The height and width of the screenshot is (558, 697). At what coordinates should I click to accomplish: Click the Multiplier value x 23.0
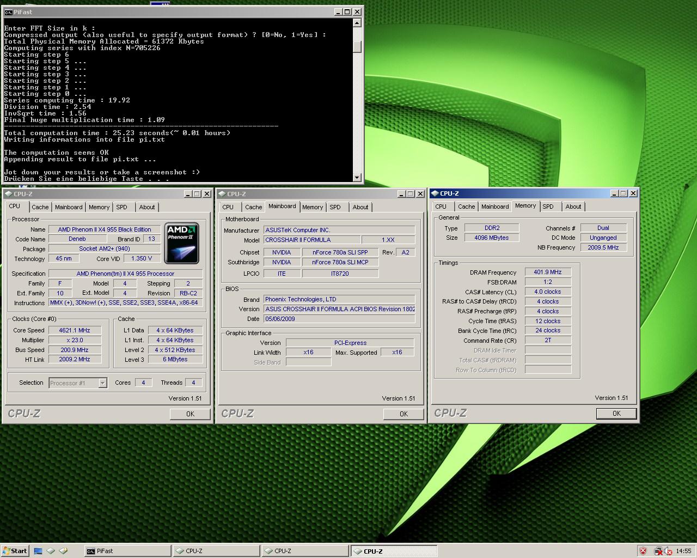coord(75,340)
